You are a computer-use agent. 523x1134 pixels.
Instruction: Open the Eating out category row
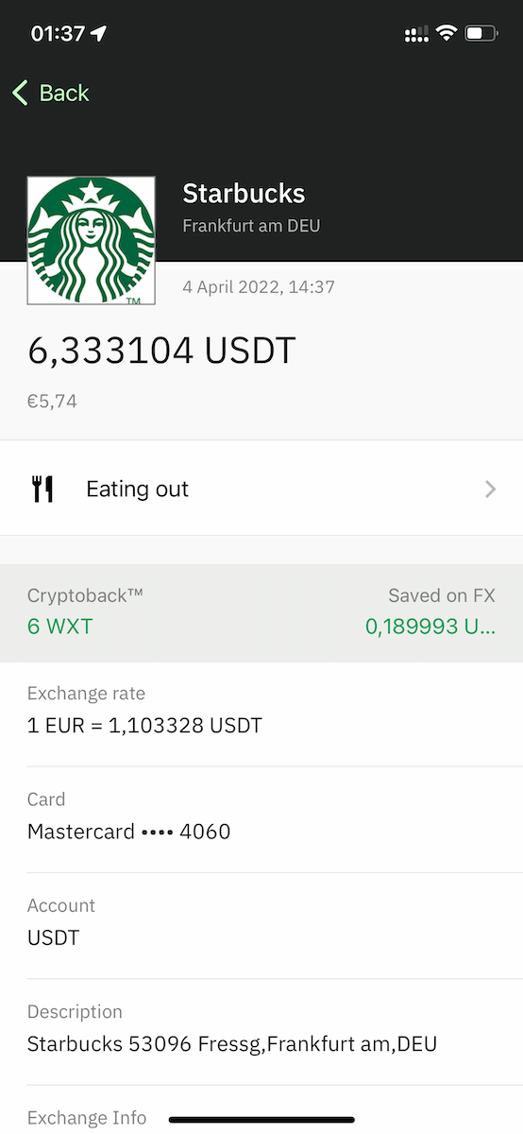pos(261,489)
